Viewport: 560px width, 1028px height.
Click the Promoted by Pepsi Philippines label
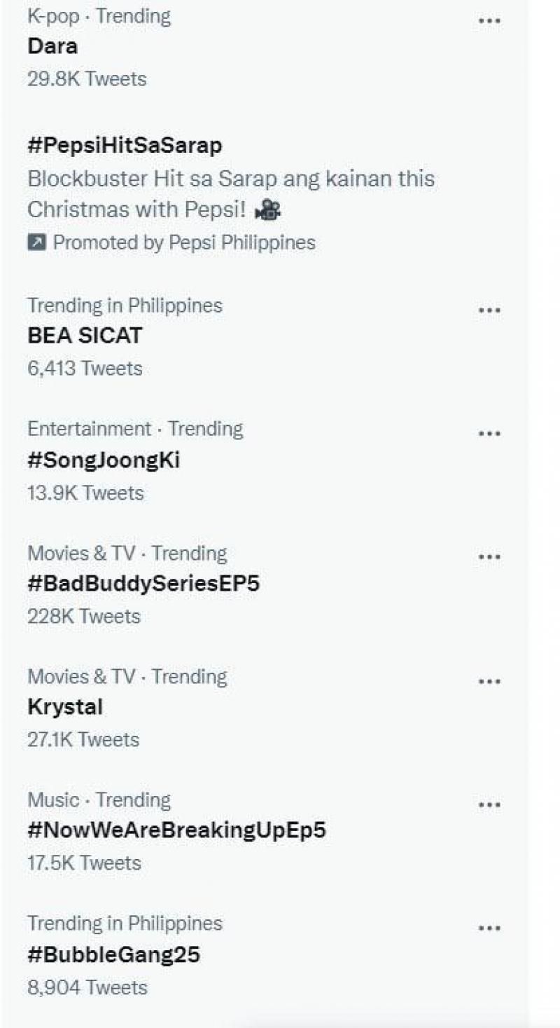pyautogui.click(x=184, y=243)
